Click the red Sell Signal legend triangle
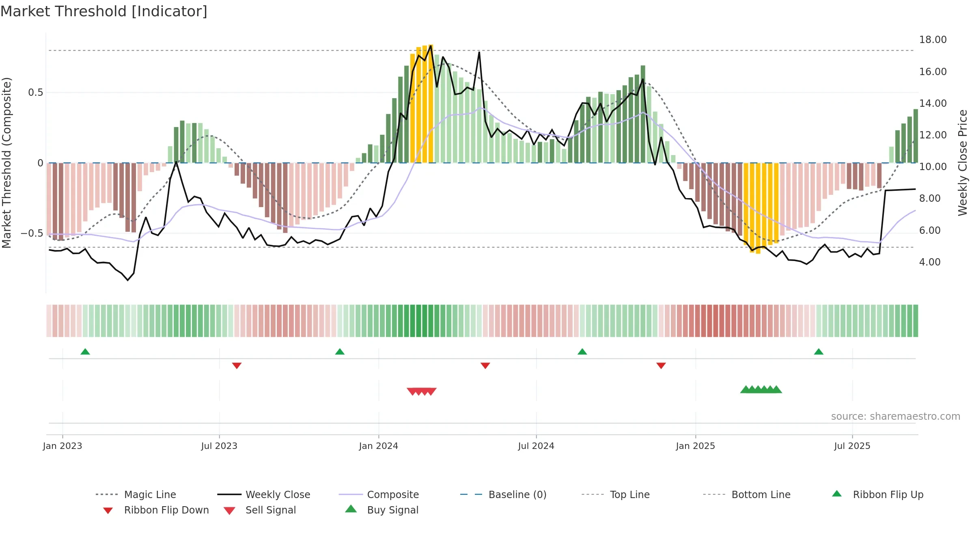 [229, 511]
